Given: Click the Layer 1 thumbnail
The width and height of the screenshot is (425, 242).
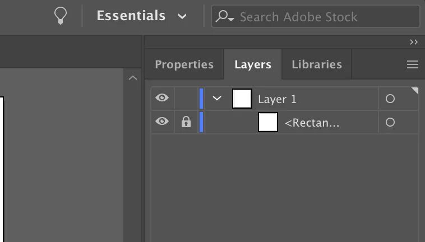Looking at the screenshot, I should point(242,99).
